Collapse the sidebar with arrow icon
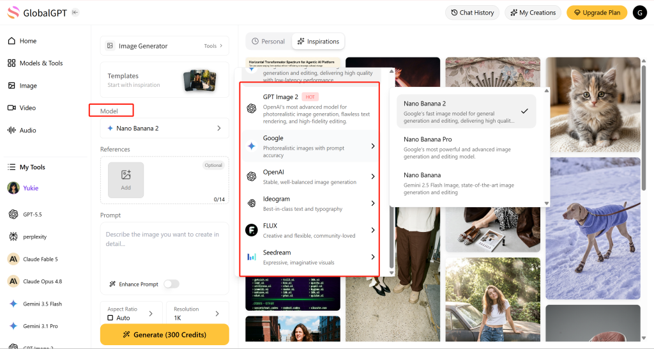Viewport: 654px width, 349px height. [75, 13]
